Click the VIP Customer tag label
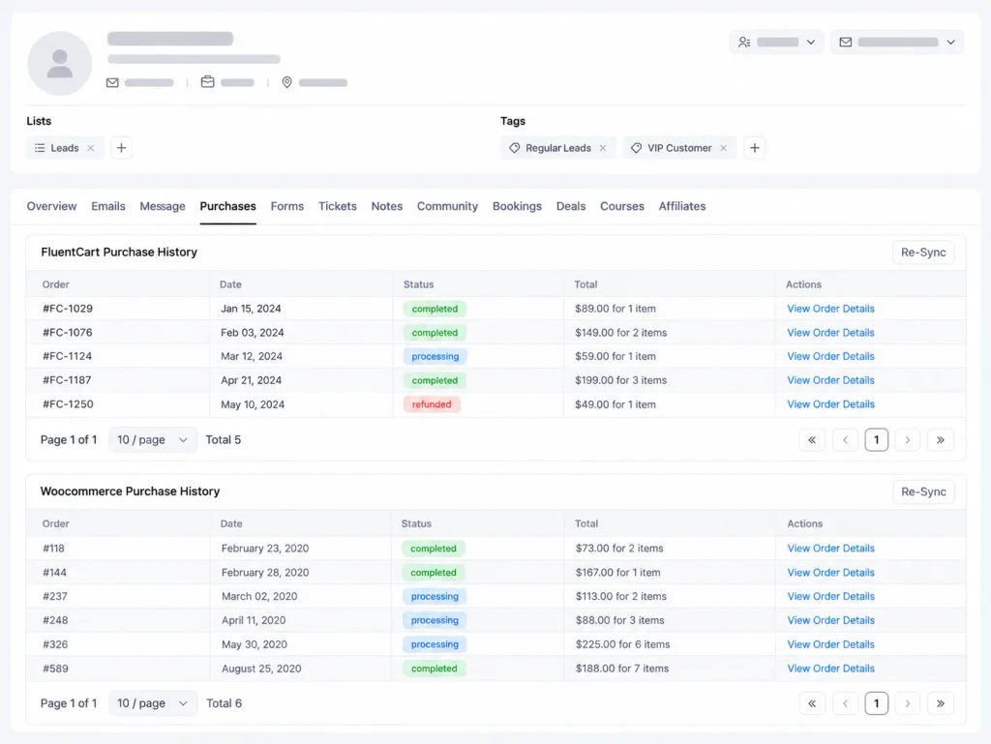Screen dimensions: 991x744 (x=679, y=148)
